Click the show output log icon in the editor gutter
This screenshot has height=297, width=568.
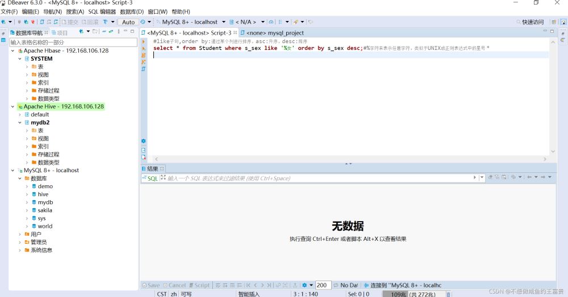coord(144,150)
